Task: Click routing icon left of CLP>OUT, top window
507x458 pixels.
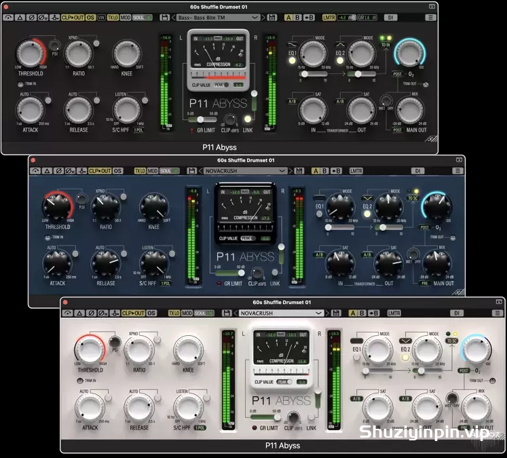Action: point(55,18)
